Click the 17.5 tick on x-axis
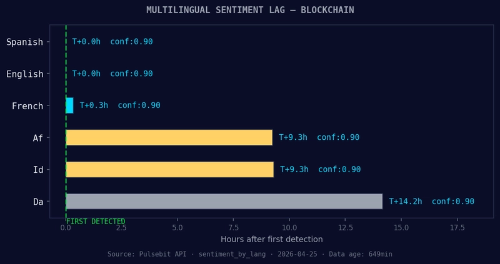 (457, 228)
